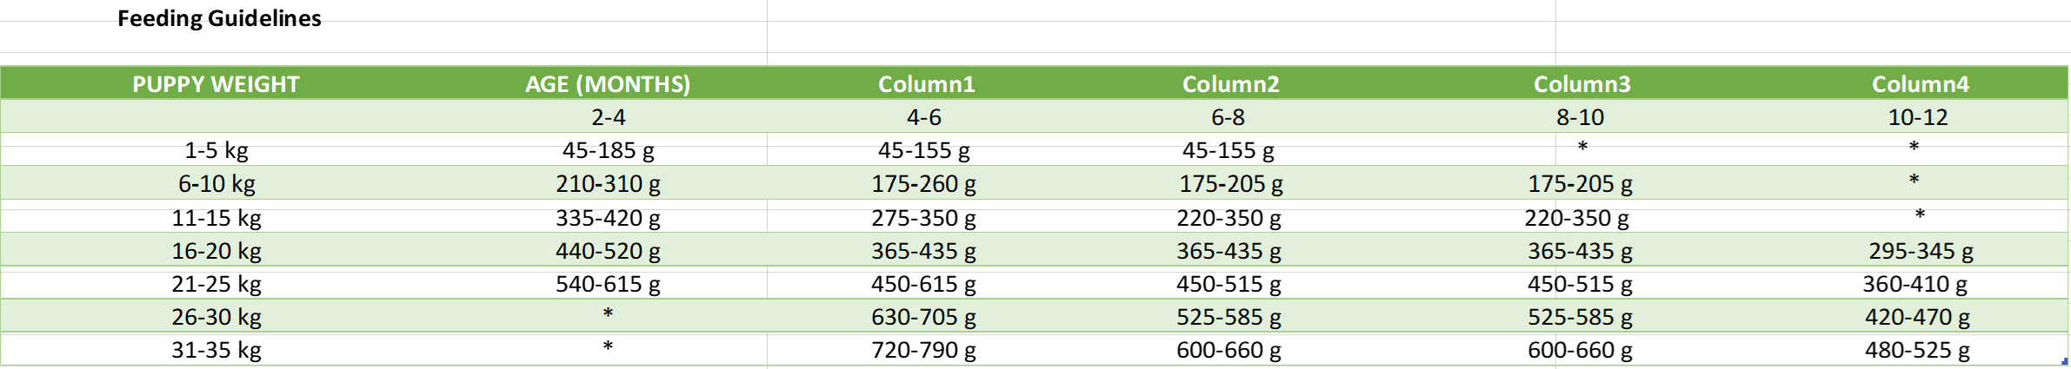The image size is (2071, 369).
Task: Click the 295-345 g cell
Action: [1921, 251]
